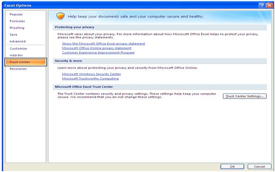
Task: Click the Help question mark icon
Action: [x=262, y=5]
